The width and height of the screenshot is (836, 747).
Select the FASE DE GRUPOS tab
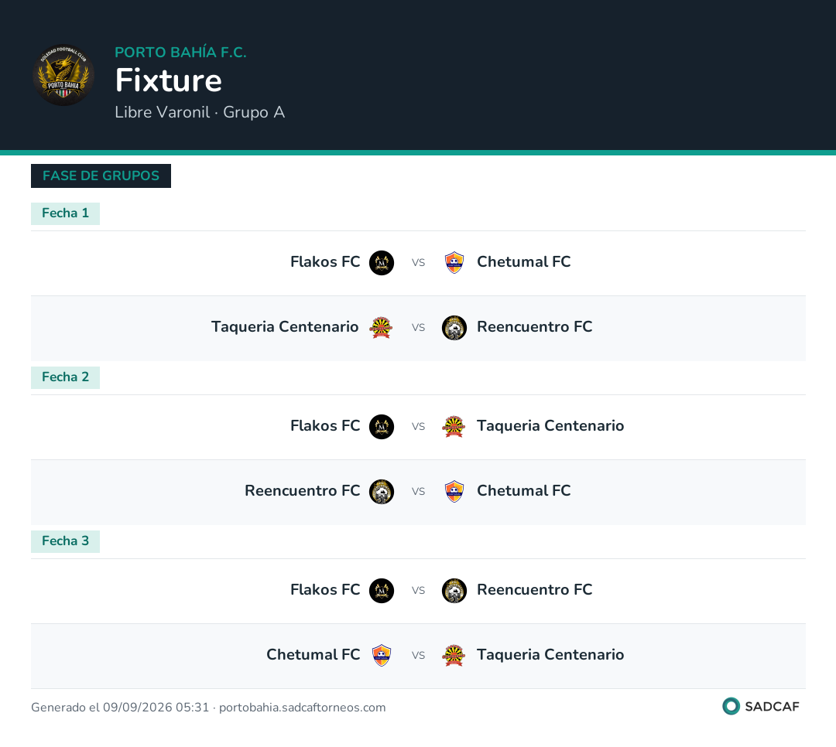pos(101,176)
